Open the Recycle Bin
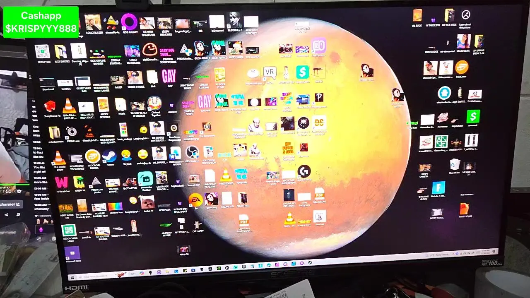 point(455,166)
